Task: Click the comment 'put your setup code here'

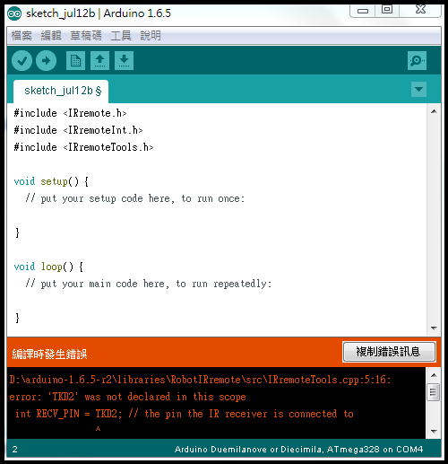Action: tap(135, 198)
